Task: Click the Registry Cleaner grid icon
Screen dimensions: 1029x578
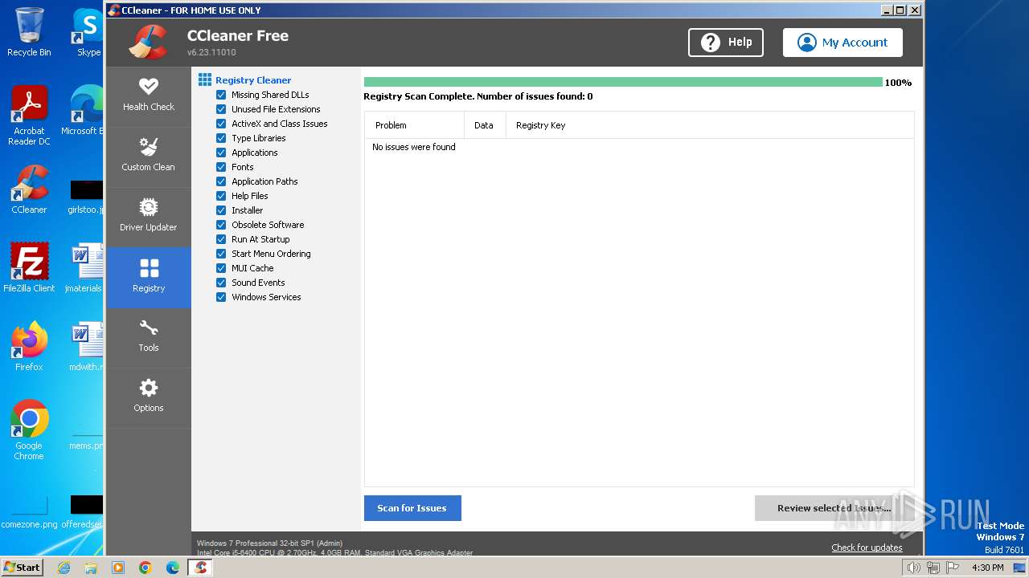Action: [x=205, y=80]
